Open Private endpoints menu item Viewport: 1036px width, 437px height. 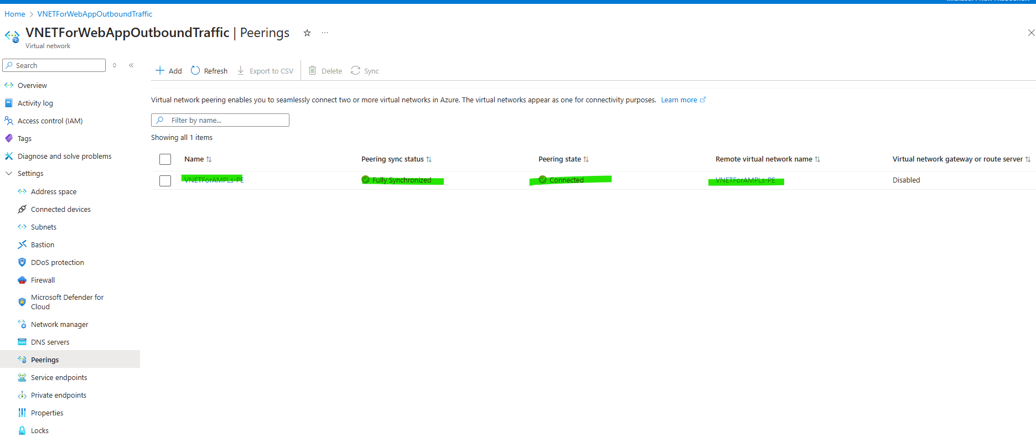59,395
